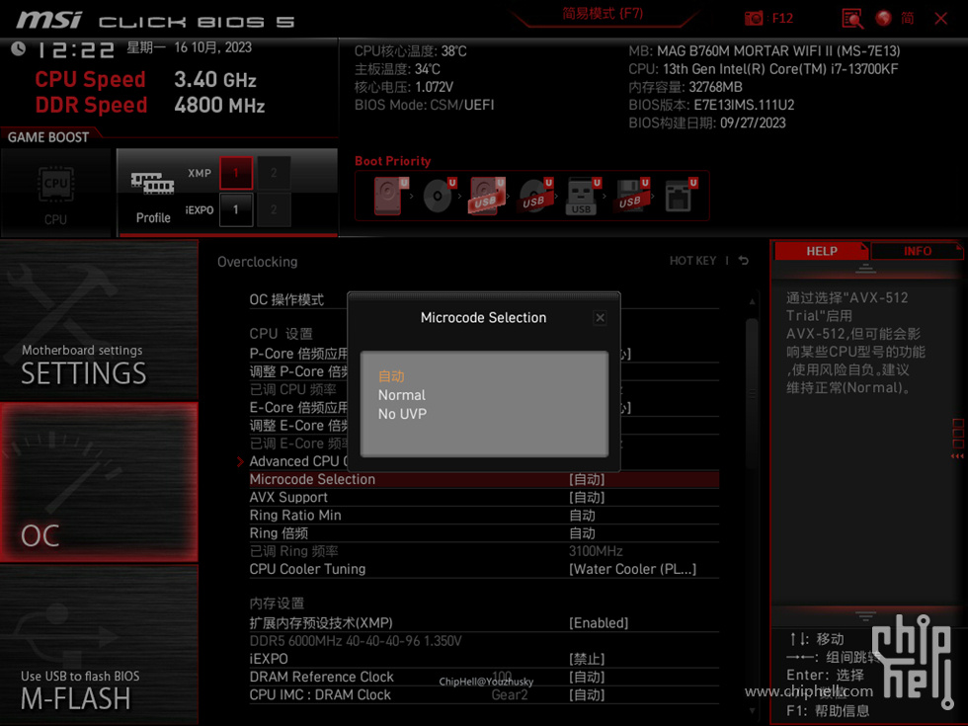Select the CD/DVD boot device icon
This screenshot has height=726, width=968.
pyautogui.click(x=439, y=196)
